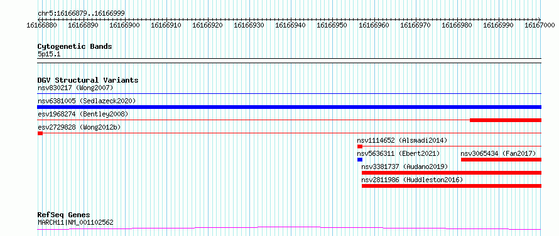The width and height of the screenshot is (559, 236).
Task: Click the DGV Structural Variants track heading
Action: (x=88, y=80)
